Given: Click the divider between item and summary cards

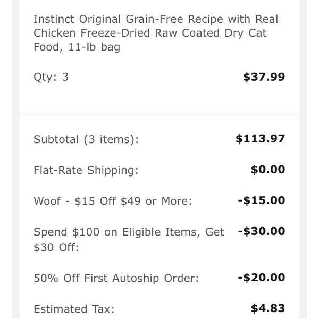Looking at the screenshot, I should coord(159,115).
